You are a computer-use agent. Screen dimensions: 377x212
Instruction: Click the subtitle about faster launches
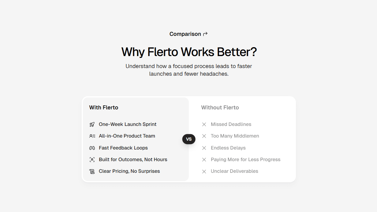tap(189, 70)
